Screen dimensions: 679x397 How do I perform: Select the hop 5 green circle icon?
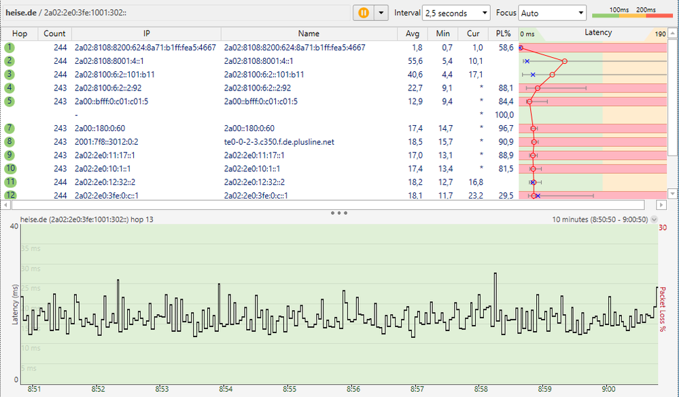pyautogui.click(x=10, y=101)
